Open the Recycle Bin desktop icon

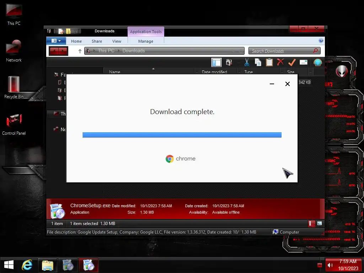coord(14,87)
